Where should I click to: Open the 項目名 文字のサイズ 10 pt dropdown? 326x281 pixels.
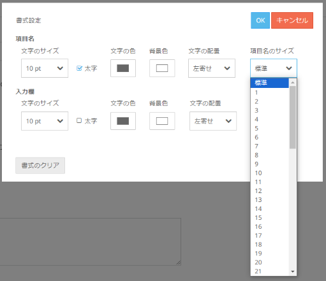(x=45, y=68)
